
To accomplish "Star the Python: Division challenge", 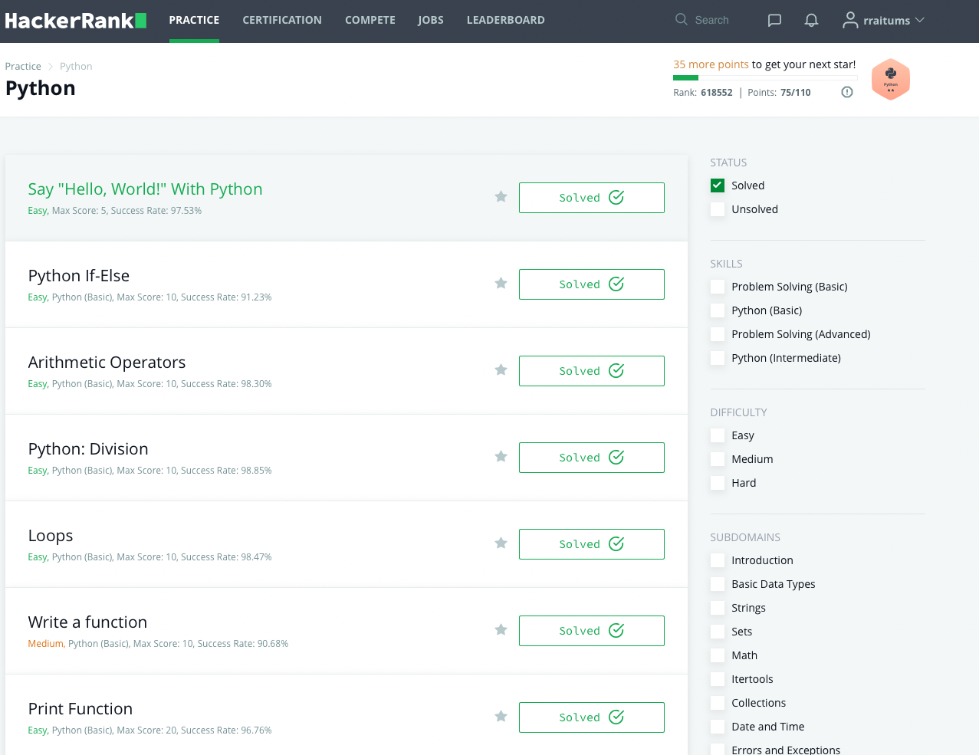I will point(501,457).
